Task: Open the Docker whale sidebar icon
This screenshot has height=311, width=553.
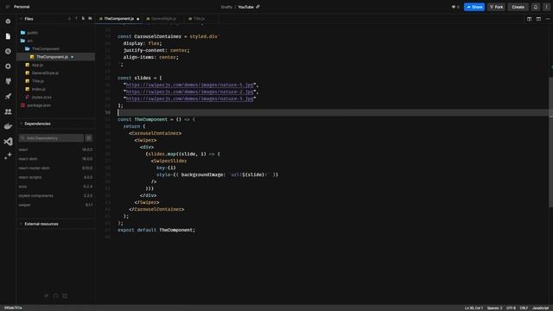Action: coord(8,126)
